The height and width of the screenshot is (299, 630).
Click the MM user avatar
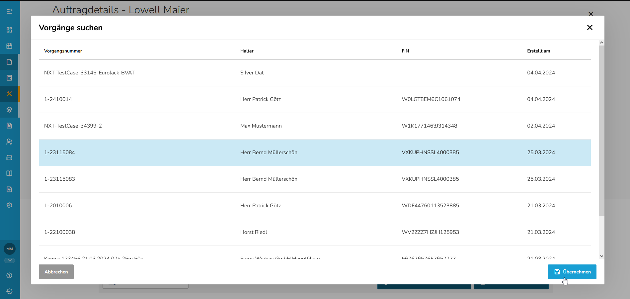click(x=10, y=249)
